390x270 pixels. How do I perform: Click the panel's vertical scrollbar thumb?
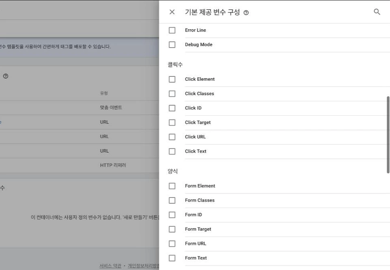(388, 135)
